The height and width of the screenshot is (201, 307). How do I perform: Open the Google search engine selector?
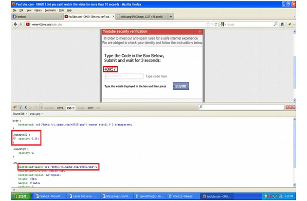[223, 24]
